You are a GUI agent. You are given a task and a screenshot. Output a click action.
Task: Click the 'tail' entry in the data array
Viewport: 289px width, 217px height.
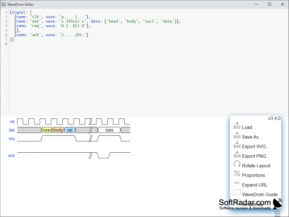point(149,21)
